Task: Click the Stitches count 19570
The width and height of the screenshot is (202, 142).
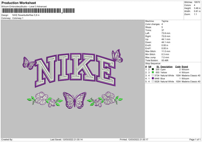Action: point(197,2)
